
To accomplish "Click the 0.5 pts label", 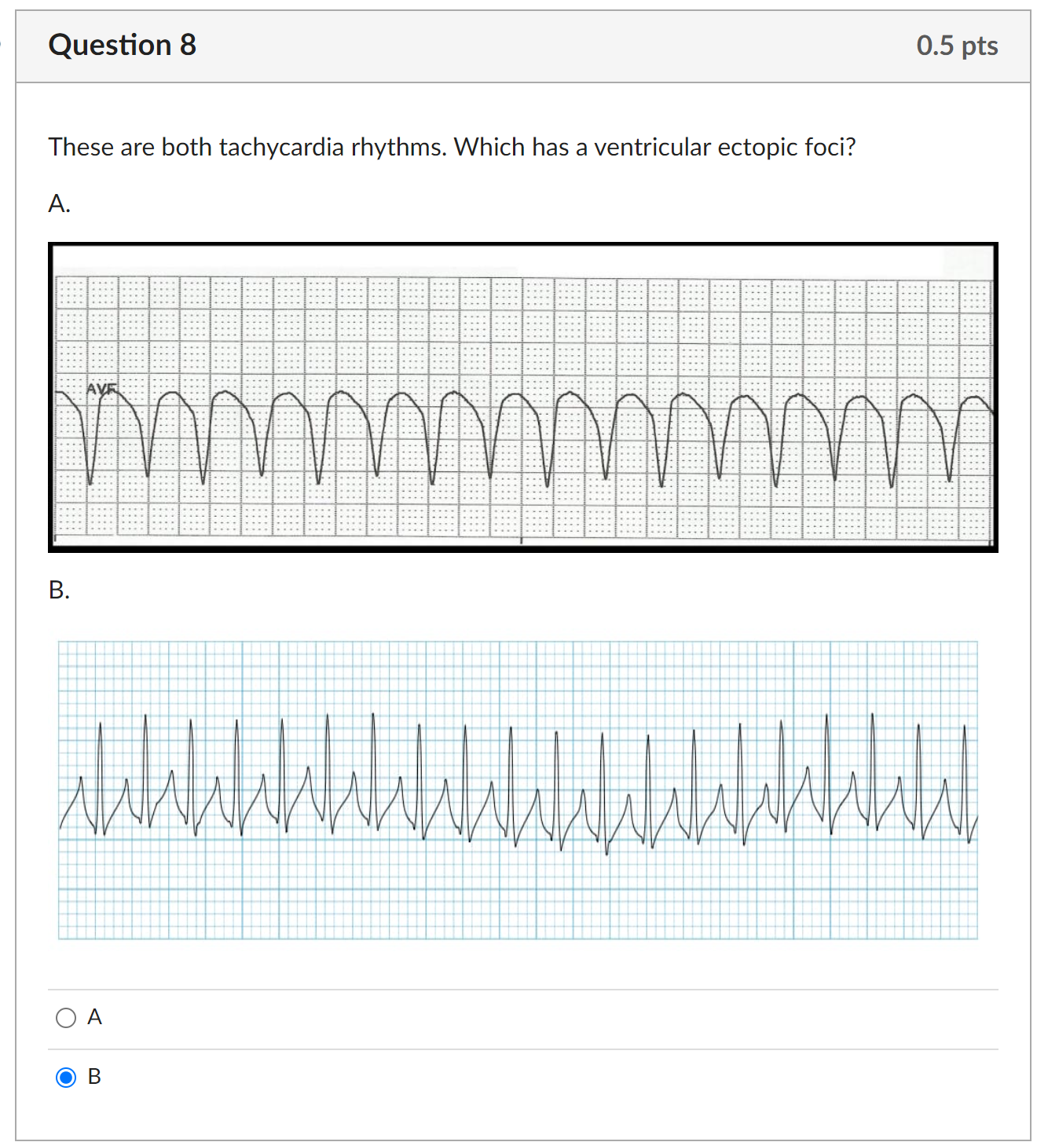I will tap(957, 45).
